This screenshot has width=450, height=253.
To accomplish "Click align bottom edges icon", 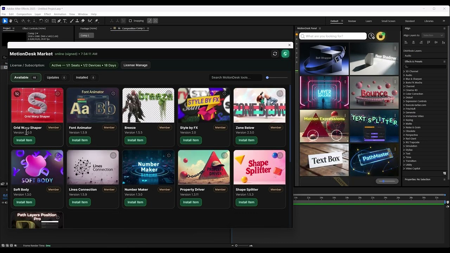I will (444, 42).
